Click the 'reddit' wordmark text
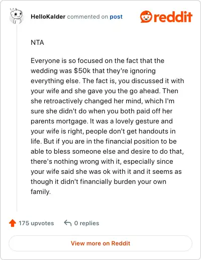Image resolution: width=201 pixels, height=260 pixels. pos(173,17)
